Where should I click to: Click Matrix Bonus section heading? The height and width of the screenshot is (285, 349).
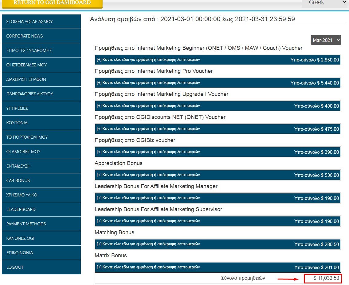point(111,255)
